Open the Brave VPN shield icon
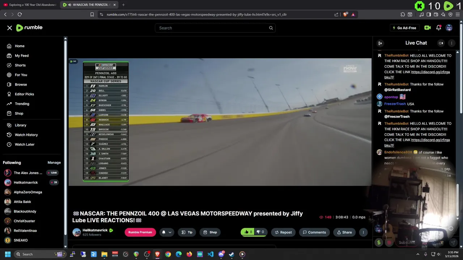The height and width of the screenshot is (260, 463). (450, 14)
